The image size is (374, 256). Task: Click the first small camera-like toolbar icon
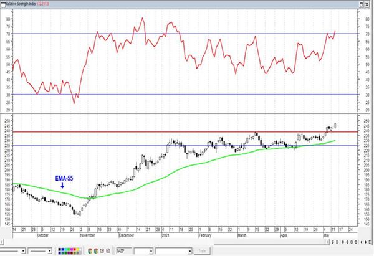(x=102, y=251)
